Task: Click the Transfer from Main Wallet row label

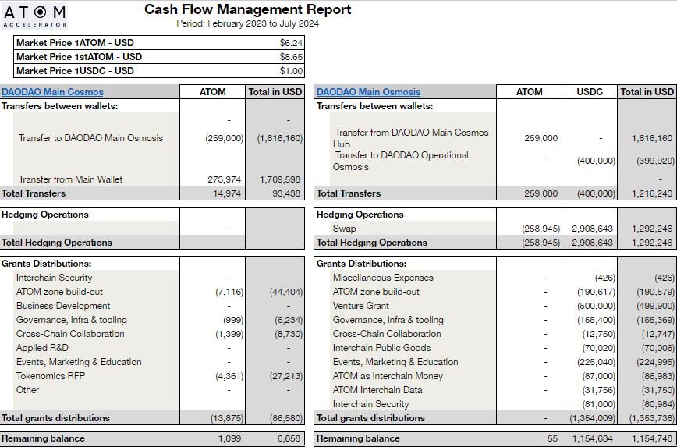Action: [x=70, y=179]
